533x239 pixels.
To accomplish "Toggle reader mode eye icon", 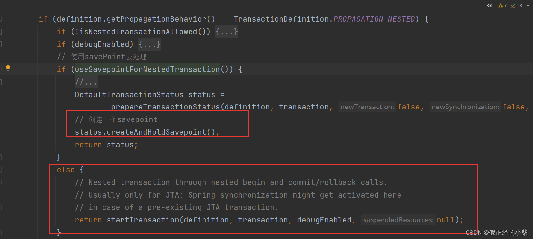I will pos(490,6).
